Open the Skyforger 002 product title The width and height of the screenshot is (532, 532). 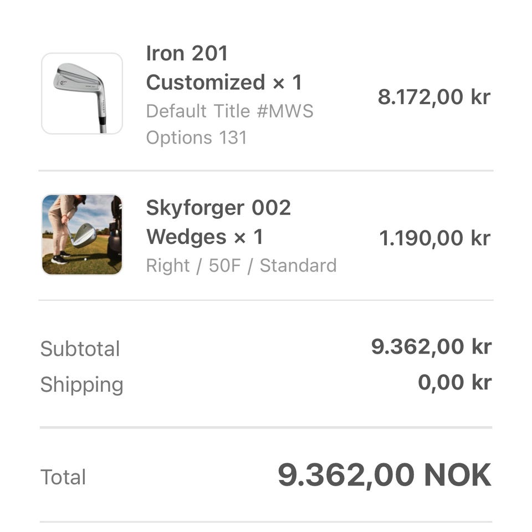(218, 208)
